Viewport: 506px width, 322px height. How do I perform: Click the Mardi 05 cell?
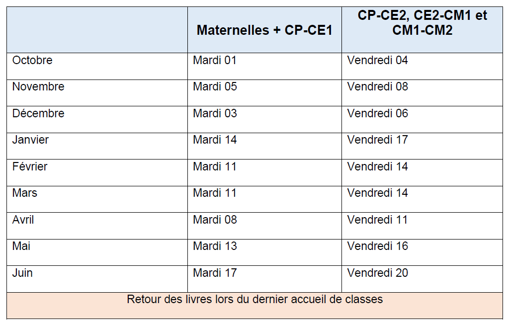click(x=215, y=87)
